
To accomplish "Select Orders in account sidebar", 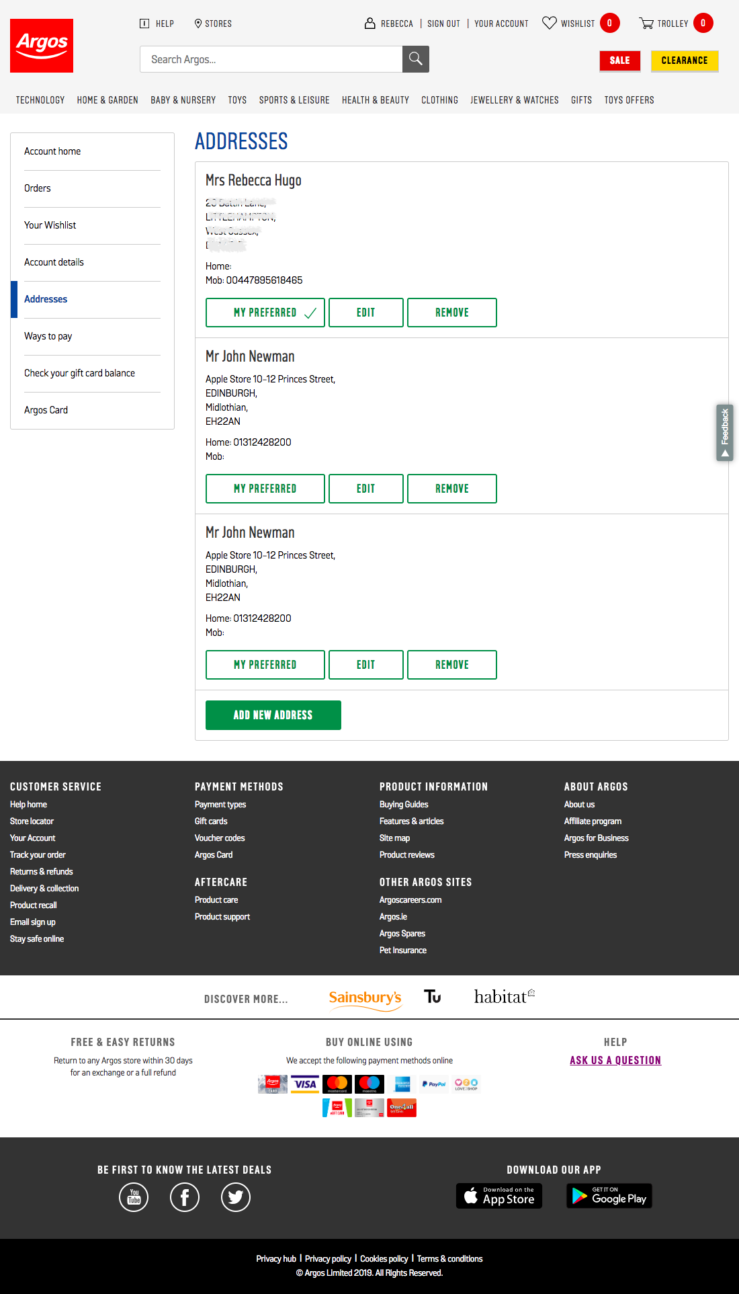I will (x=38, y=188).
